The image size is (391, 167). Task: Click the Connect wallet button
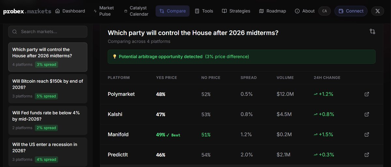(x=351, y=11)
